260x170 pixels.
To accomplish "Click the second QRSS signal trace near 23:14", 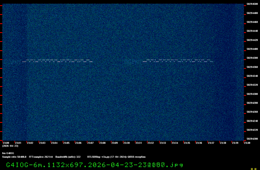I will pyautogui.click(x=178, y=61).
